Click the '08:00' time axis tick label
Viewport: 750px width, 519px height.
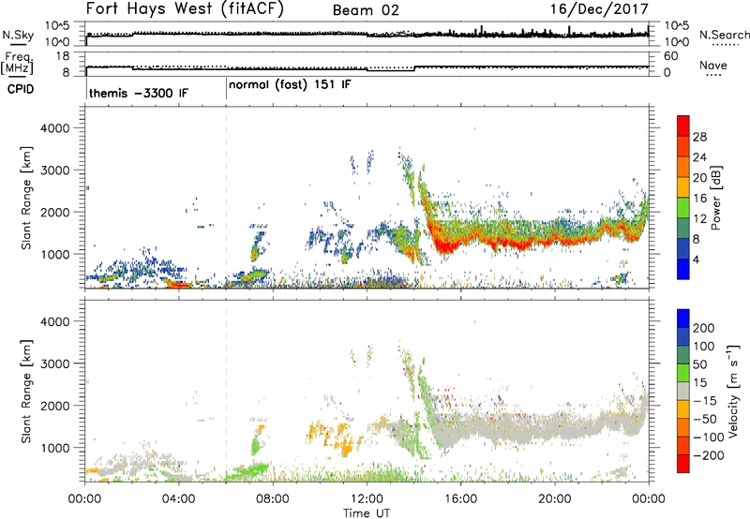coord(273,499)
